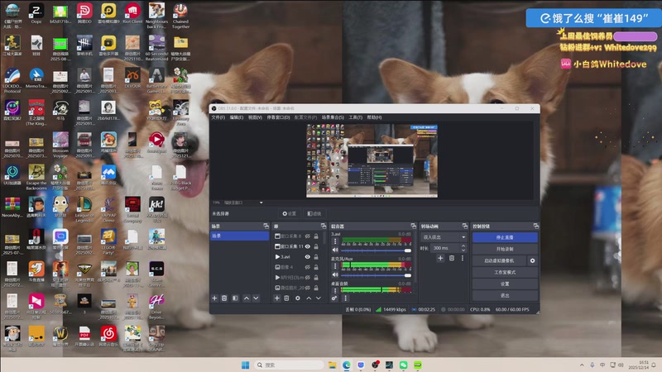
Task: Increase transition duration 300 ms stepper
Action: (462, 246)
